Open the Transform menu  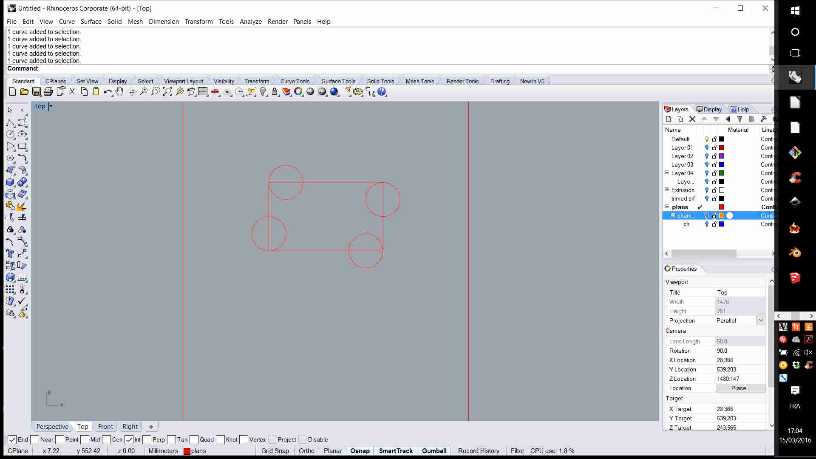[198, 22]
